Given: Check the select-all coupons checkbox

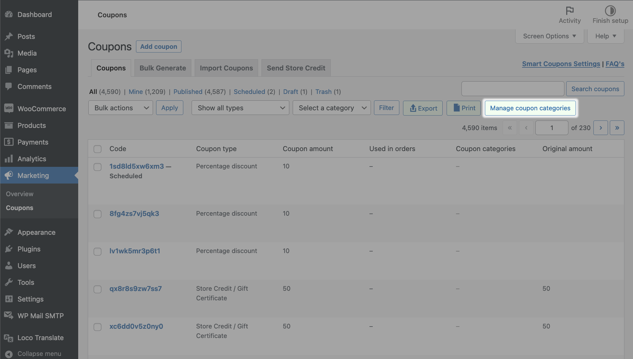Looking at the screenshot, I should (x=97, y=149).
